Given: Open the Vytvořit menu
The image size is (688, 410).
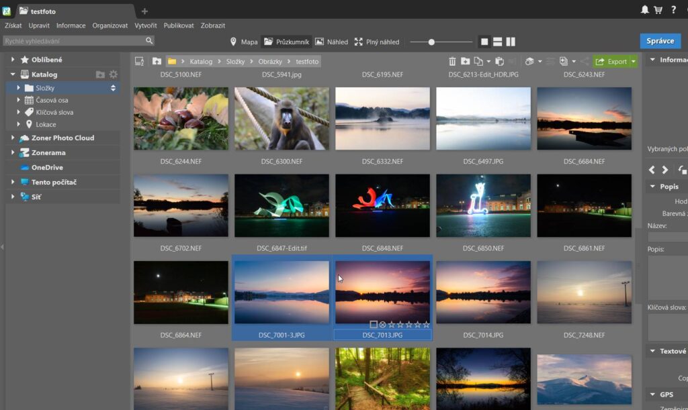Looking at the screenshot, I should (x=146, y=25).
